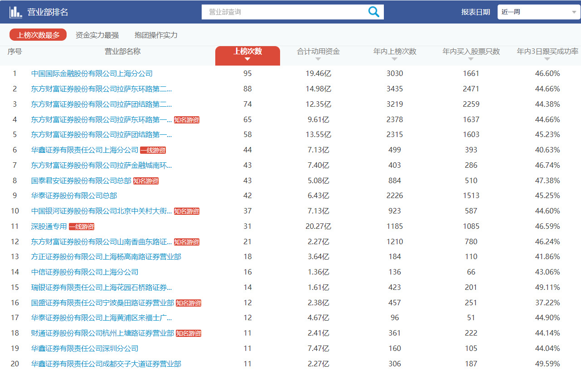
Task: Click the search magnifier icon
Action: click(373, 11)
